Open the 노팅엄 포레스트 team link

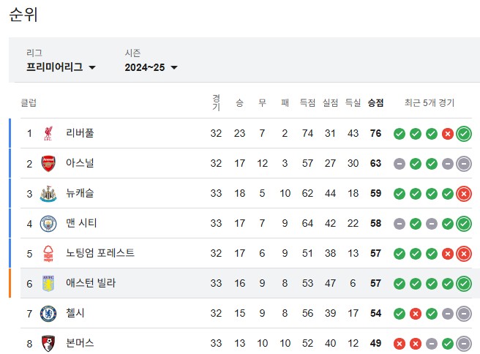pyautogui.click(x=100, y=253)
